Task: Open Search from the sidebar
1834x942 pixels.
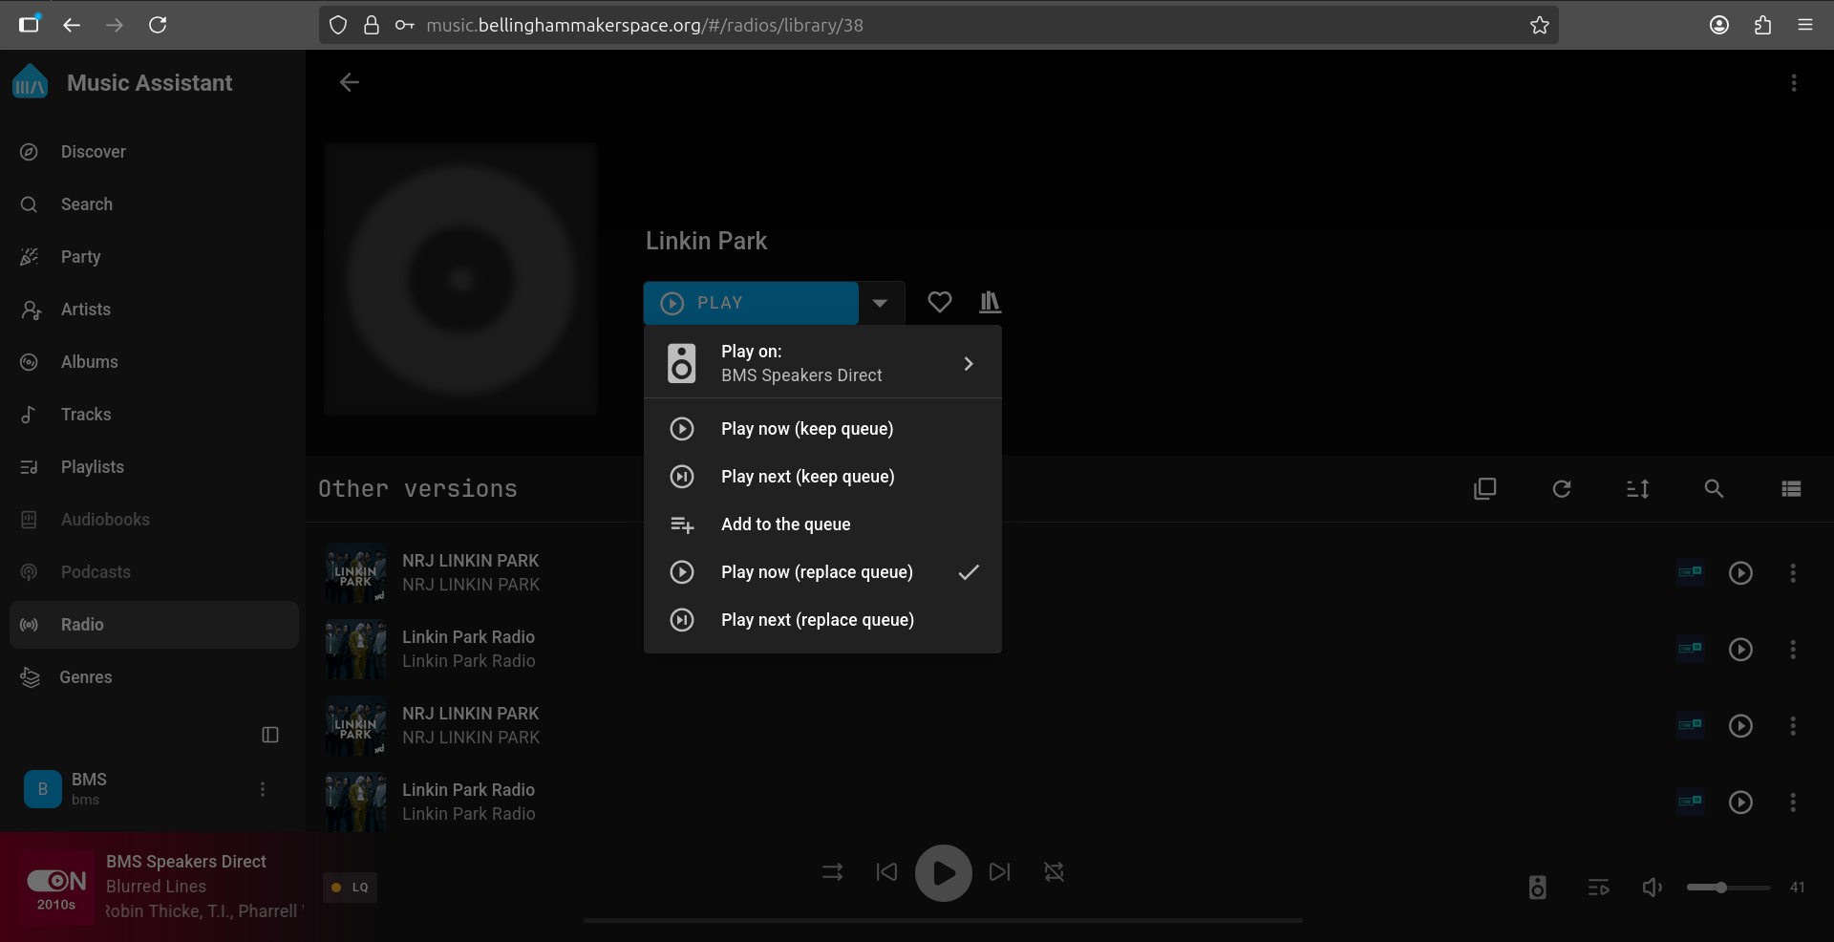Action: (154, 204)
